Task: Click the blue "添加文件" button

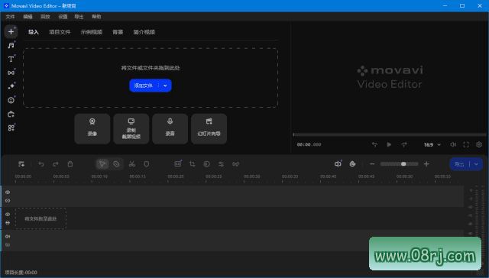Action: 144,86
